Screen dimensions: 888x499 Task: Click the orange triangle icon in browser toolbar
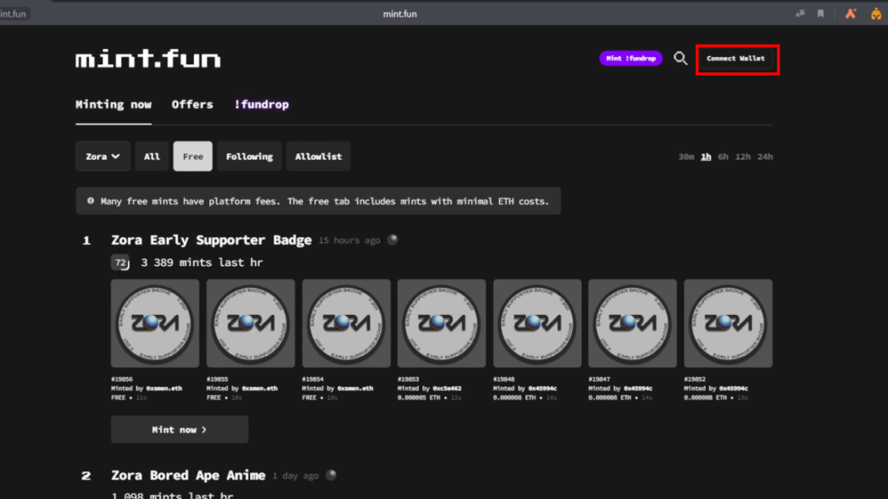(x=851, y=14)
